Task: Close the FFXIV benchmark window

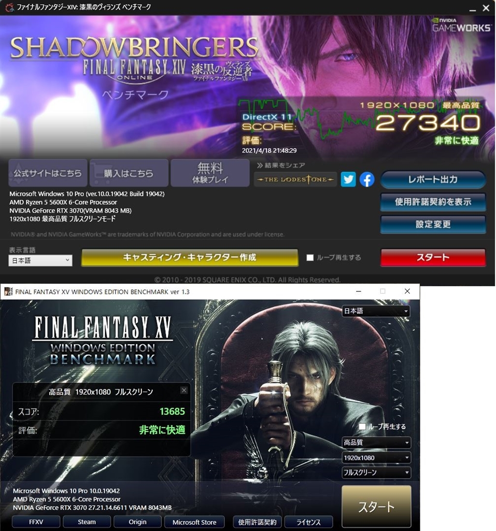Action: click(x=486, y=8)
